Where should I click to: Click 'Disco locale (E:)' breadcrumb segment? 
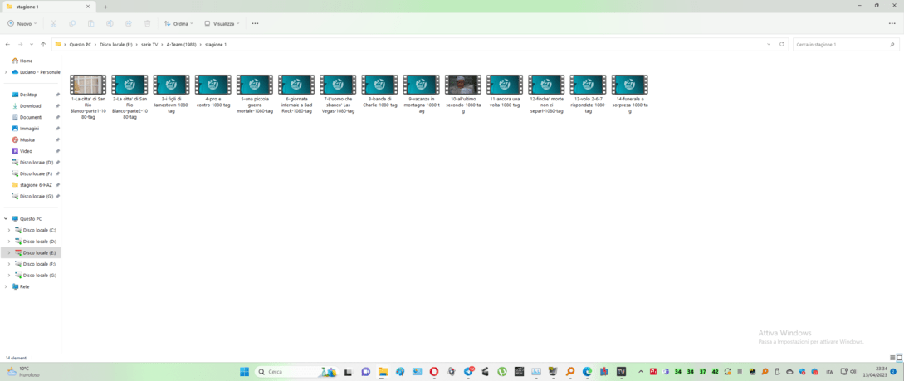[116, 44]
